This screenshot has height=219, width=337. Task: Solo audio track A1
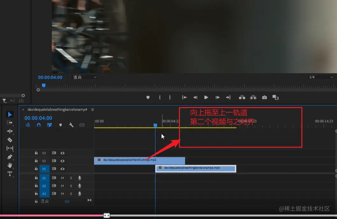pyautogui.click(x=71, y=178)
